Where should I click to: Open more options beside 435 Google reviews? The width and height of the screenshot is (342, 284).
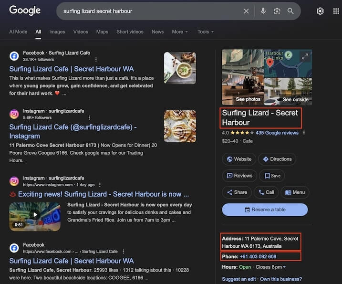pyautogui.click(x=304, y=133)
